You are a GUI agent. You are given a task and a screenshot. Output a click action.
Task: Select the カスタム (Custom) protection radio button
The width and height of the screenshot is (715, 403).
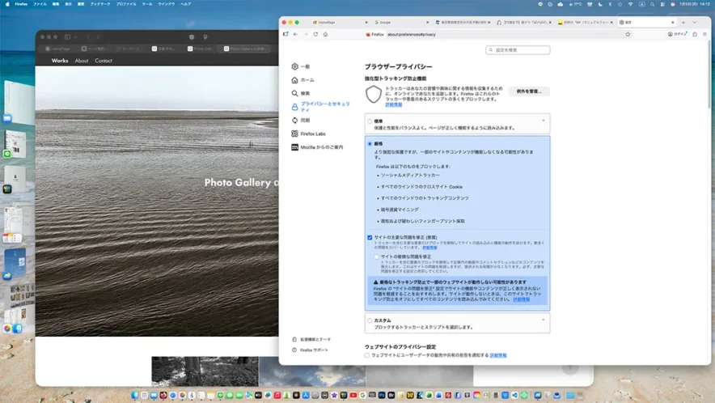[x=370, y=320]
